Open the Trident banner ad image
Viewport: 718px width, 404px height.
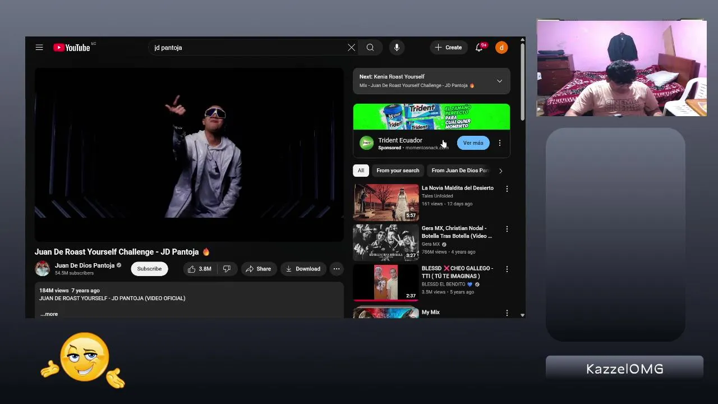tap(431, 117)
